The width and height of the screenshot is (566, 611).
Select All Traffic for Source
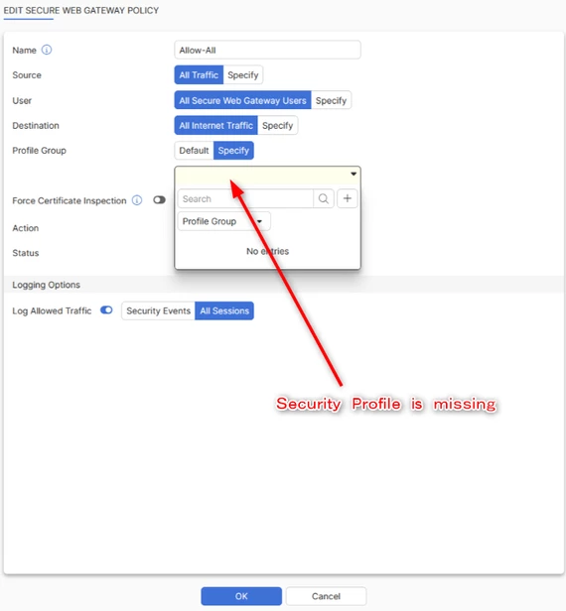coord(199,74)
